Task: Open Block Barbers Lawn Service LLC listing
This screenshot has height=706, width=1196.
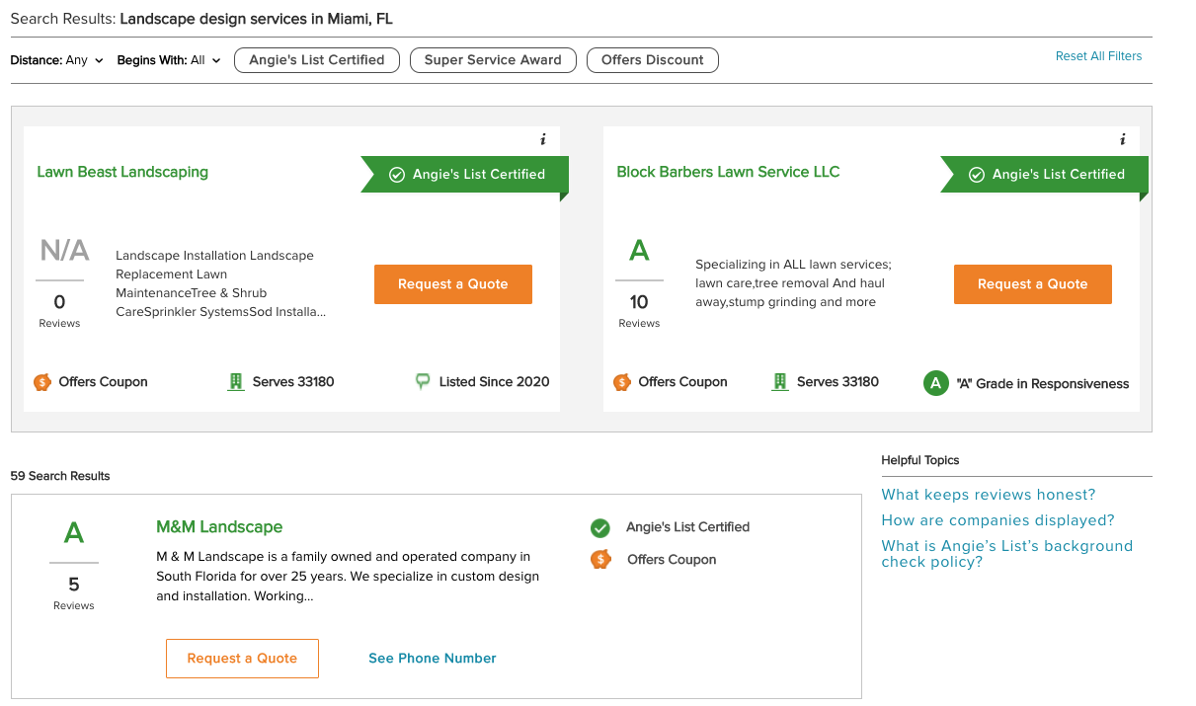Action: pyautogui.click(x=728, y=172)
